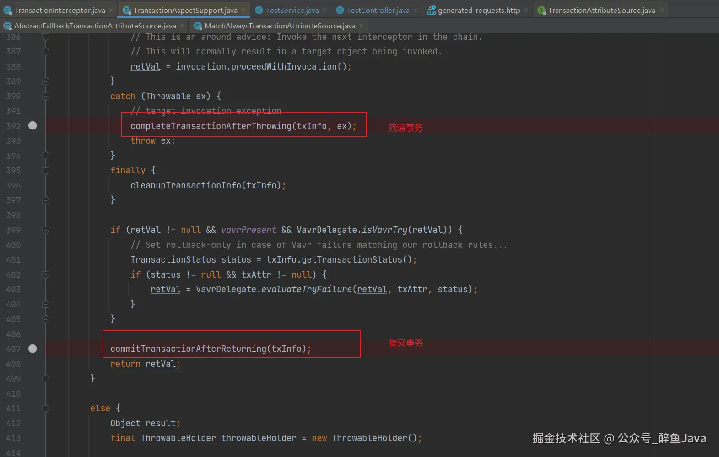Switch to the TransactionInterceptor.java tab

pos(59,10)
